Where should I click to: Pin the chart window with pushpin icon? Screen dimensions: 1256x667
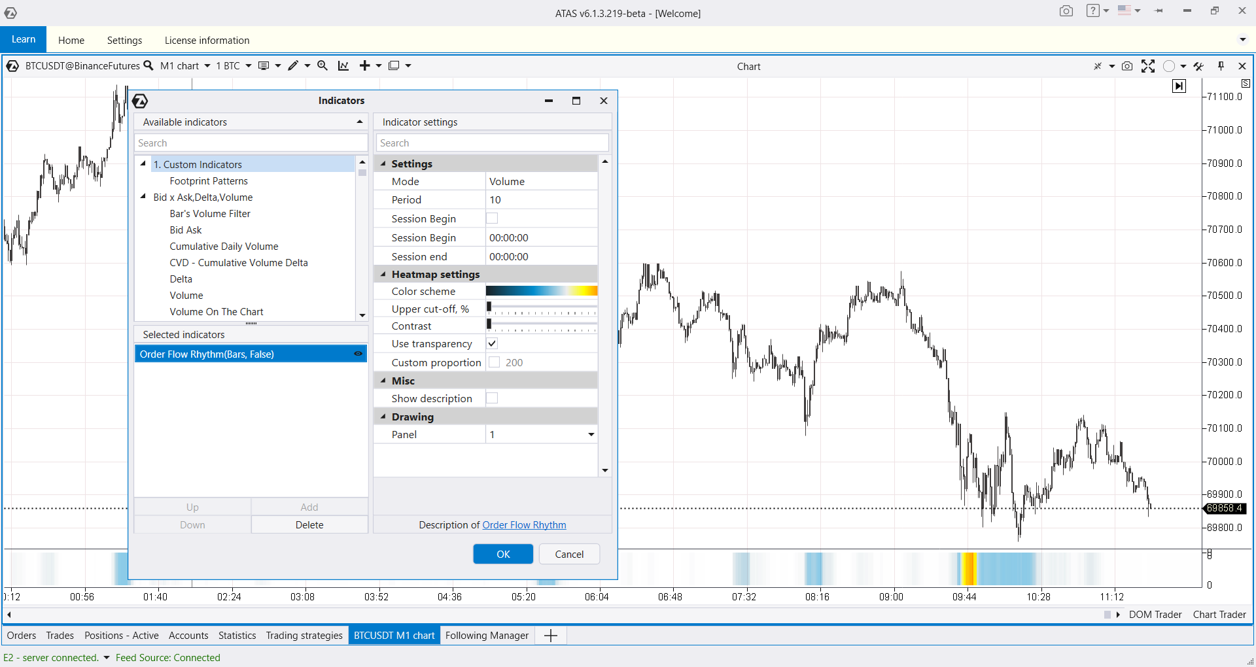1221,66
